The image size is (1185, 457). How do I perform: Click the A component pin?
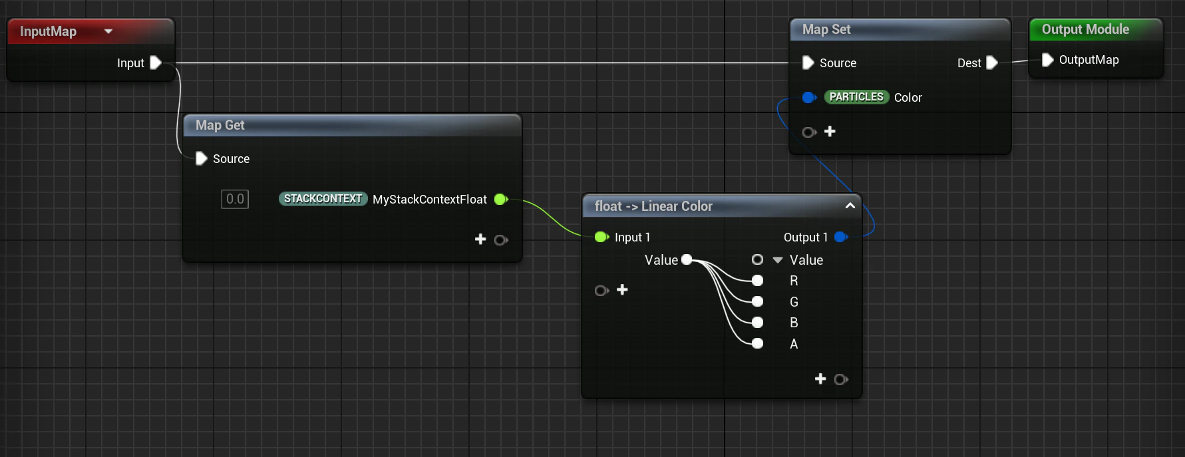click(x=757, y=343)
